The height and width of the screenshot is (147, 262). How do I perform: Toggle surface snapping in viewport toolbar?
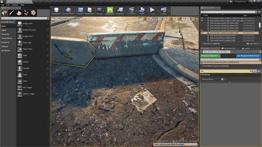pos(159,19)
